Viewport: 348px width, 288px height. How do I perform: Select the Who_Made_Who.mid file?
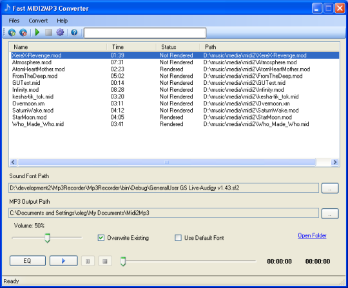pos(38,124)
